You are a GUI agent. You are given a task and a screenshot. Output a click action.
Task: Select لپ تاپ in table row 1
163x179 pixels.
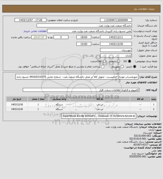tap(100, 104)
